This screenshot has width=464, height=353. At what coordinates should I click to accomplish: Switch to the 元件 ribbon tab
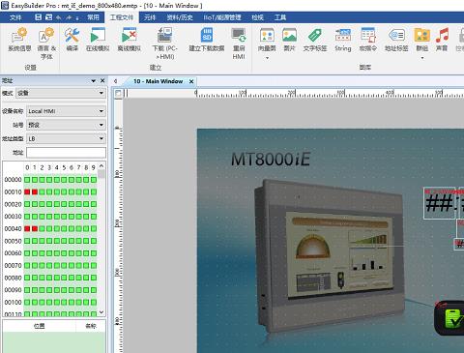point(150,17)
